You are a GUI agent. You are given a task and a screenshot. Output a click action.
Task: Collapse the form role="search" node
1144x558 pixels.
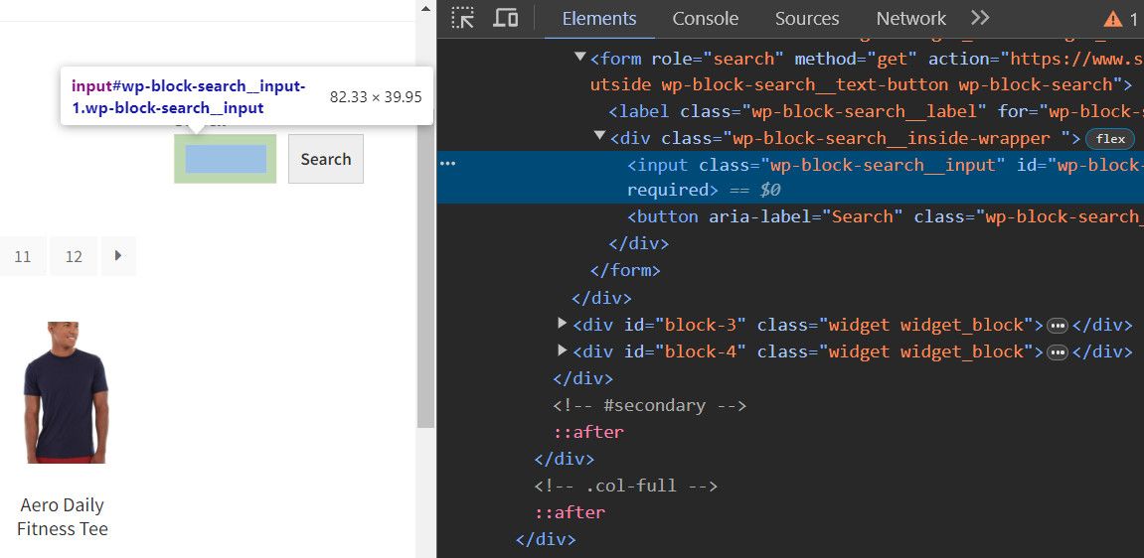pyautogui.click(x=580, y=57)
